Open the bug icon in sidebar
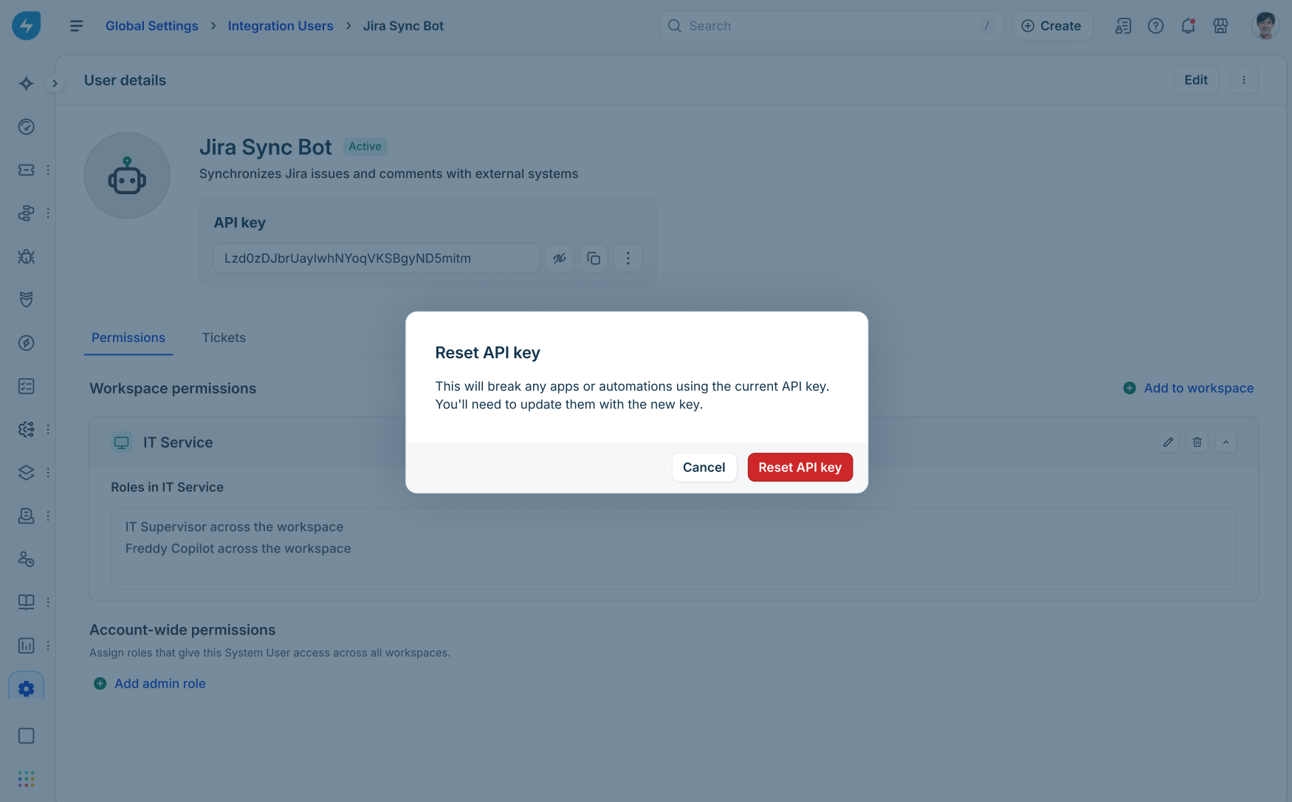Screen dimensions: 1292x802 tap(27, 256)
